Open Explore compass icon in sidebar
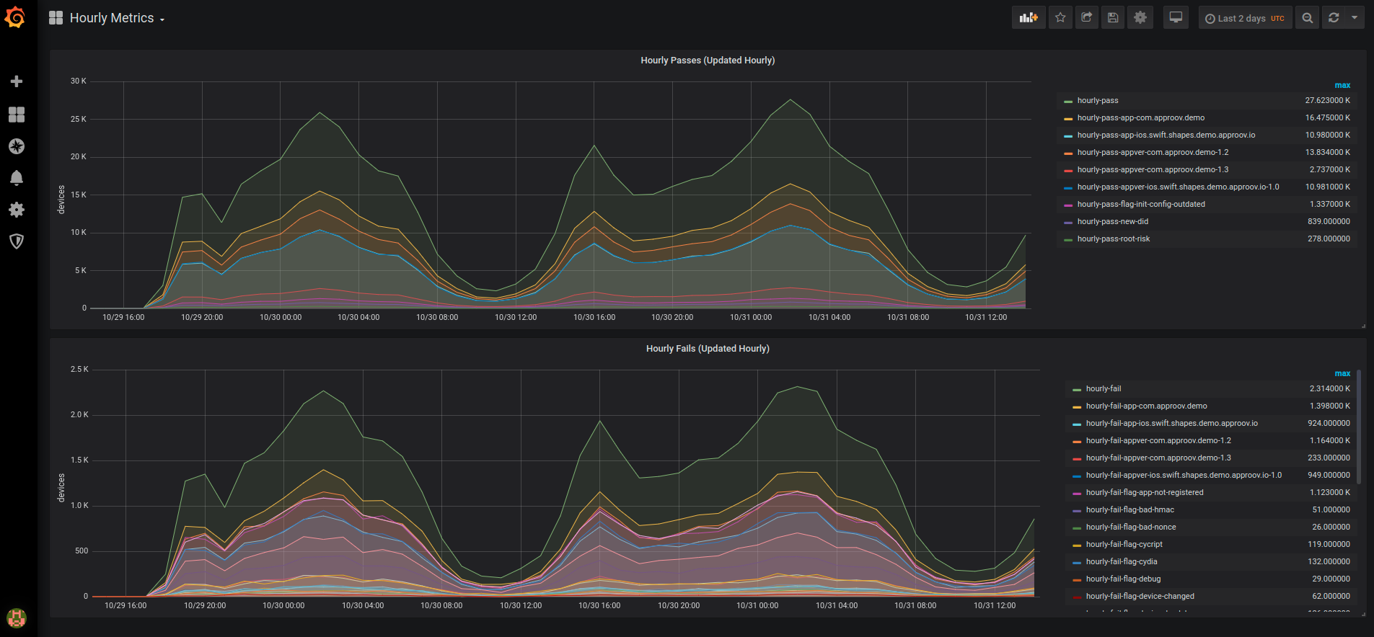The width and height of the screenshot is (1374, 637). tap(17, 146)
